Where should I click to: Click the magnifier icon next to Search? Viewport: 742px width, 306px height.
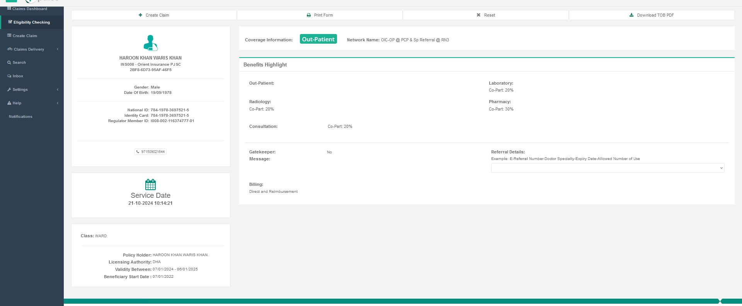click(9, 63)
